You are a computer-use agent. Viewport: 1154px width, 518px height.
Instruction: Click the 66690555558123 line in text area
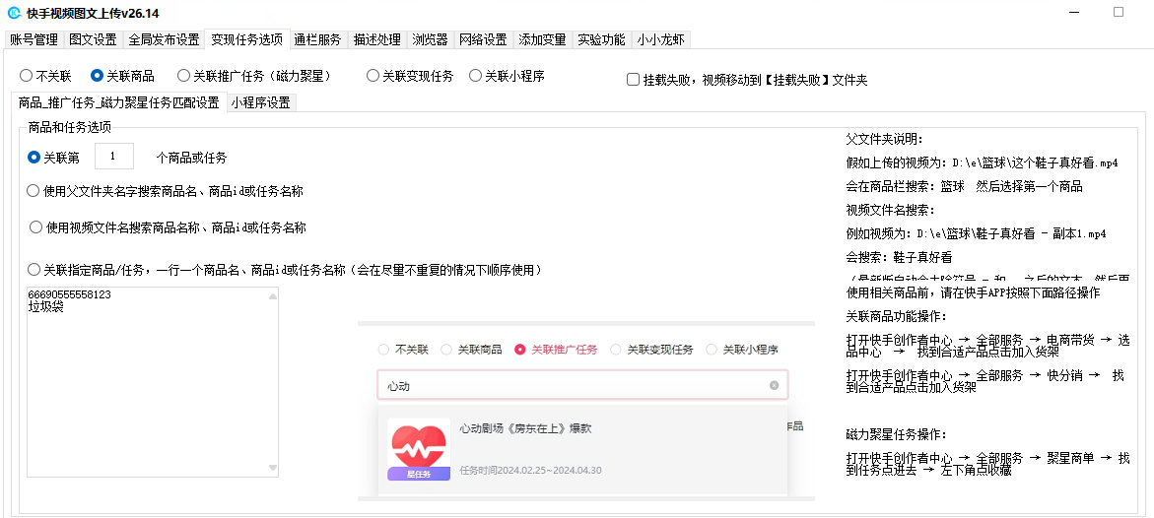69,294
